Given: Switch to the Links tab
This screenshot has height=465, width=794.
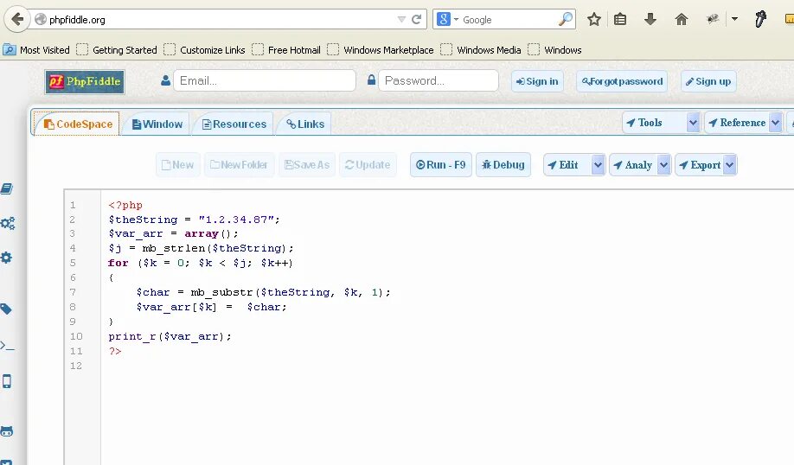Looking at the screenshot, I should click(304, 124).
